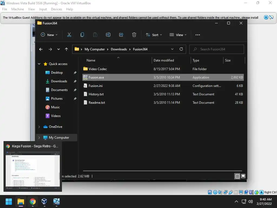Viewport: 277px width, 208px height.
Task: Click the VirtualBox audio indicator icon
Action: click(x=220, y=192)
